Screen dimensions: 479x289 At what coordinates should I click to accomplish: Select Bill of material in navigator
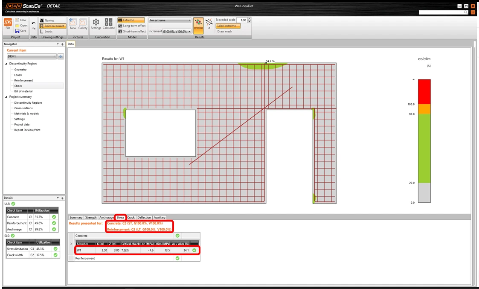click(x=23, y=91)
